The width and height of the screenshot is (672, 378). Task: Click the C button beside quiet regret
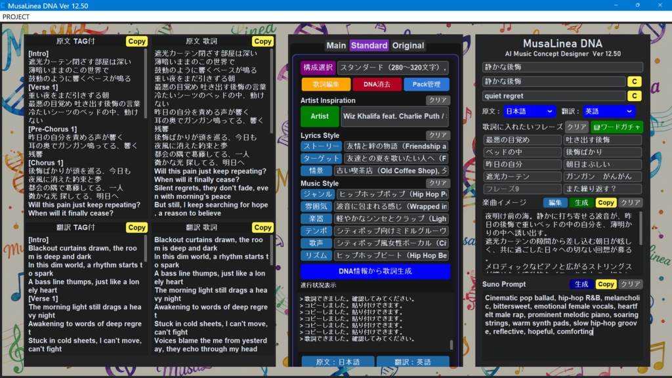pos(635,96)
